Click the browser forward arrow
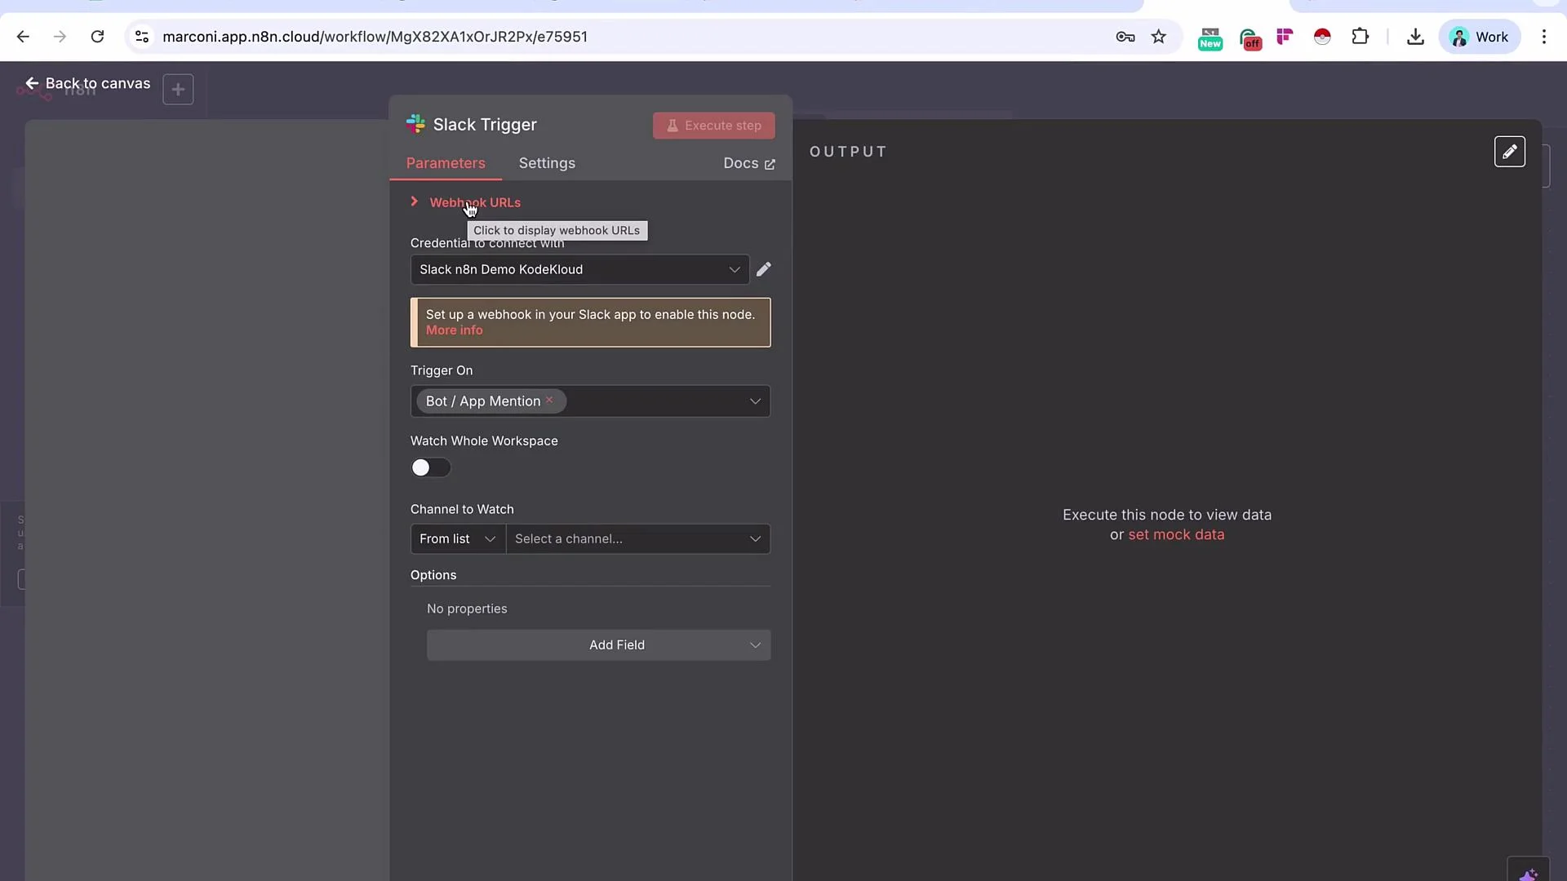The image size is (1567, 881). 60,37
